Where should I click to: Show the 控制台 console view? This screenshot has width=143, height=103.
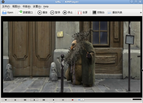(98, 12)
